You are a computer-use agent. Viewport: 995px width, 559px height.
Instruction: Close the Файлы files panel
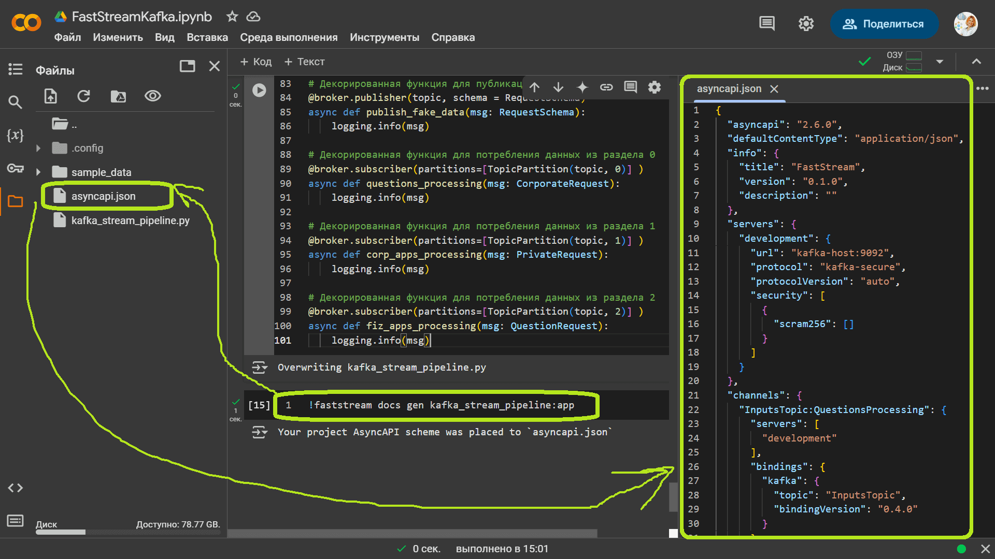pyautogui.click(x=214, y=66)
